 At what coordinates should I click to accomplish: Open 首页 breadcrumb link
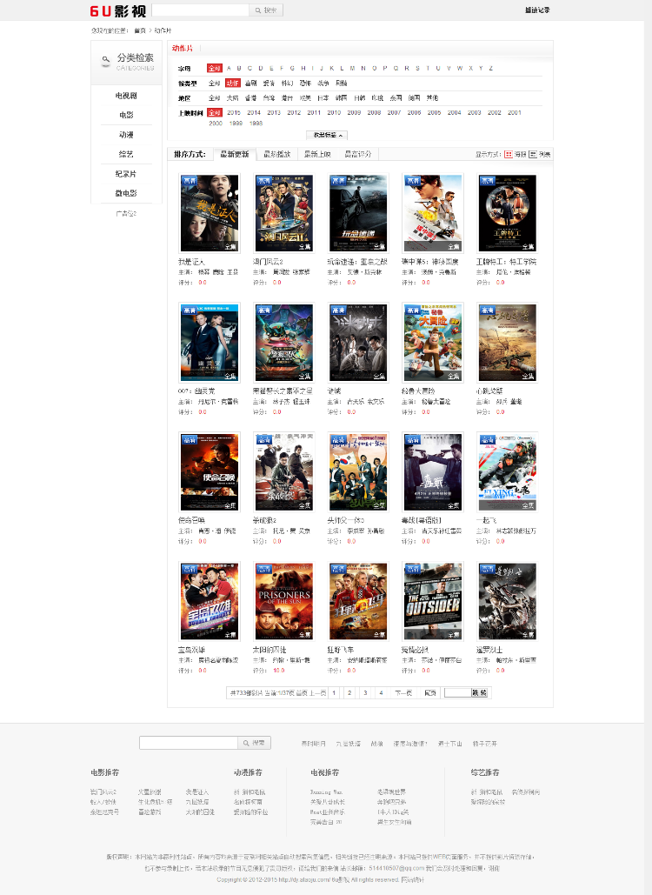(140, 30)
